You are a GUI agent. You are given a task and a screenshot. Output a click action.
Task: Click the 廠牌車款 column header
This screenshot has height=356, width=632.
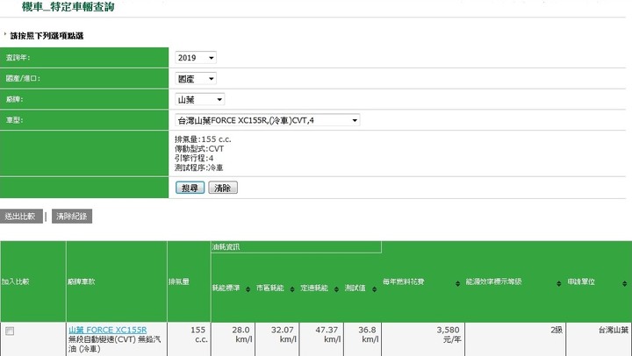click(117, 281)
